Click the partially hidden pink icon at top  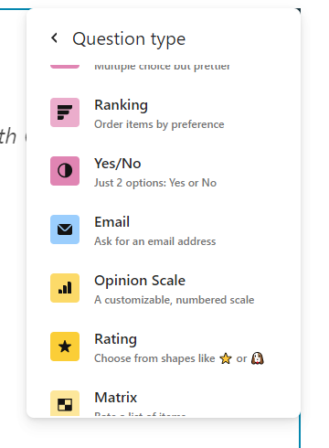65,66
